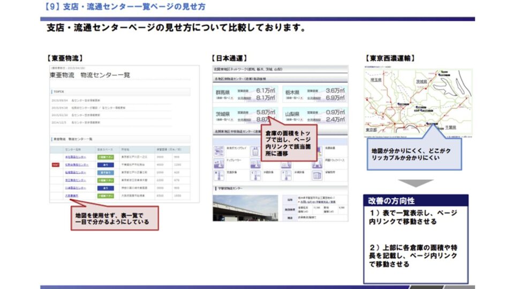Click the 【東亜物流】 section label
514x289 pixels.
click(x=65, y=58)
